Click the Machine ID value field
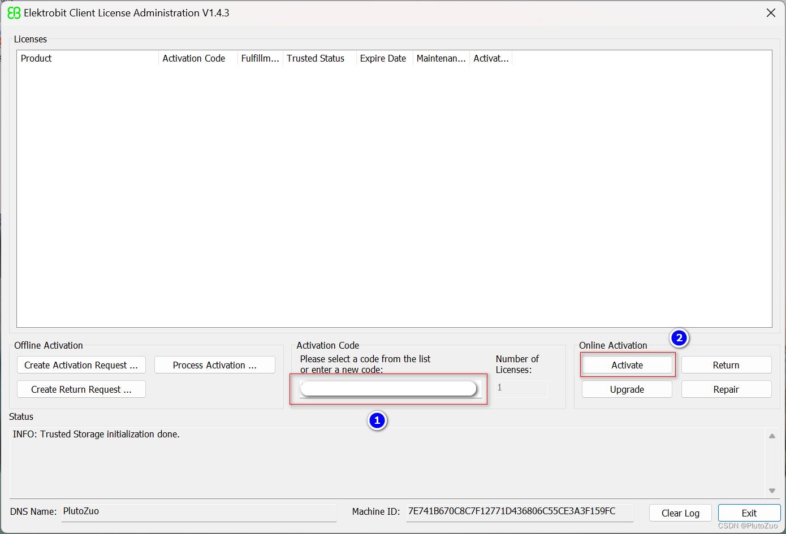This screenshot has width=786, height=534. [520, 512]
